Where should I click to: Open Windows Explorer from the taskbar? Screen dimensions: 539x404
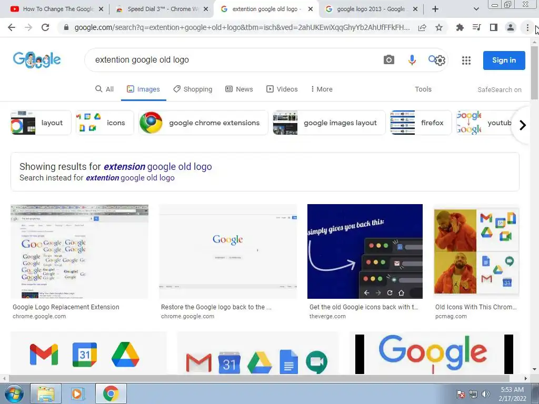46,393
